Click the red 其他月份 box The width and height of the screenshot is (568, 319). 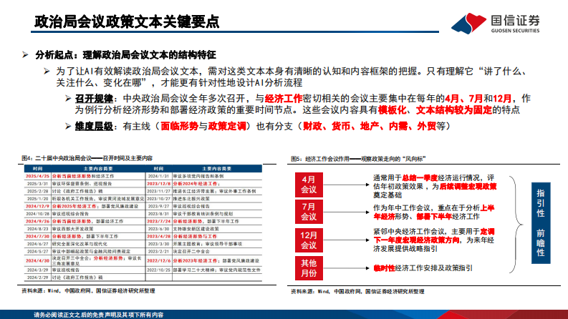(x=309, y=268)
